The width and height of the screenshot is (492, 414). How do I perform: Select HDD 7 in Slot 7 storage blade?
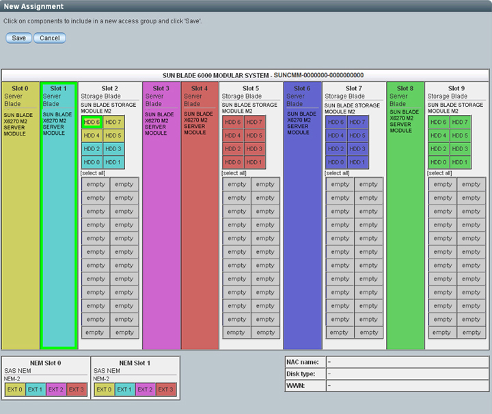tap(357, 122)
